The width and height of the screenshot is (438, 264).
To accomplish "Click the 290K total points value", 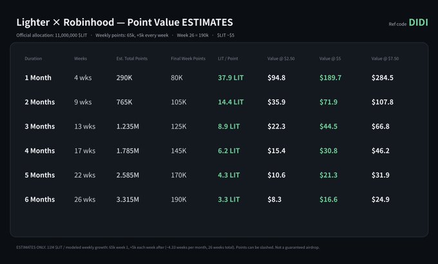I will 124,78.
